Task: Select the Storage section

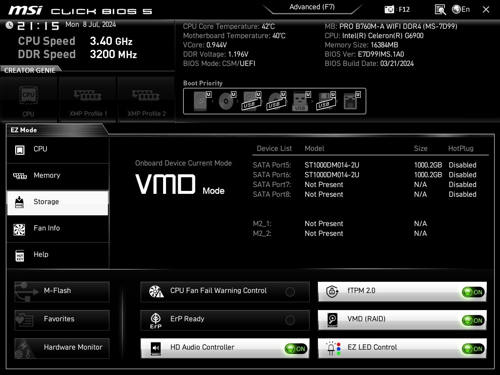Action: pyautogui.click(x=58, y=203)
